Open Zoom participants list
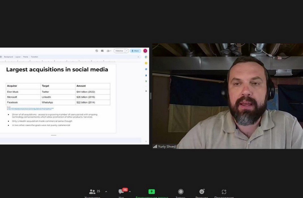 point(93,192)
